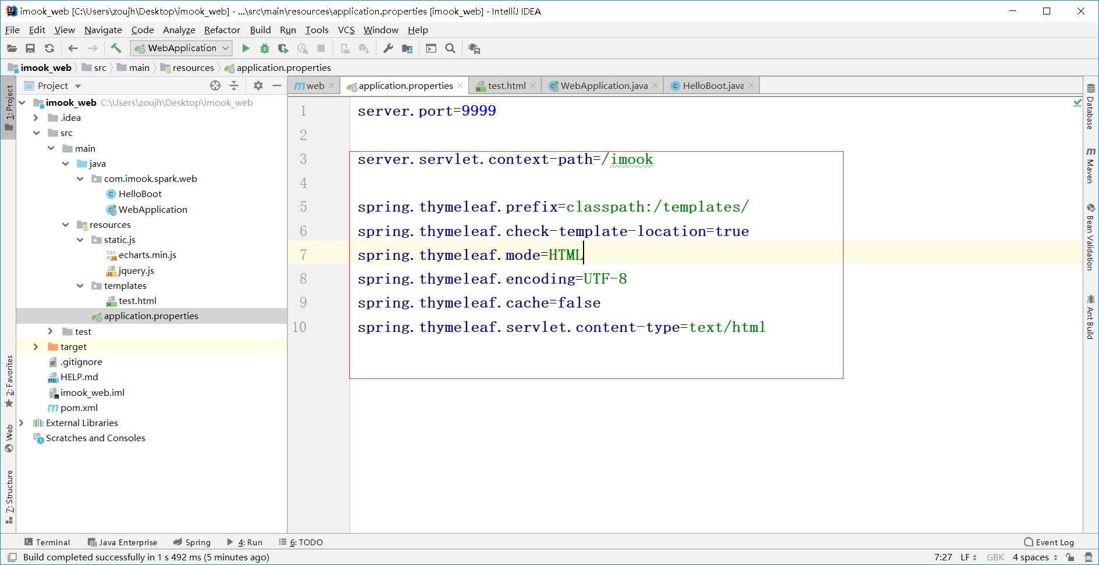Image resolution: width=1099 pixels, height=565 pixels.
Task: Run with coverage using the shield icon
Action: click(x=283, y=48)
